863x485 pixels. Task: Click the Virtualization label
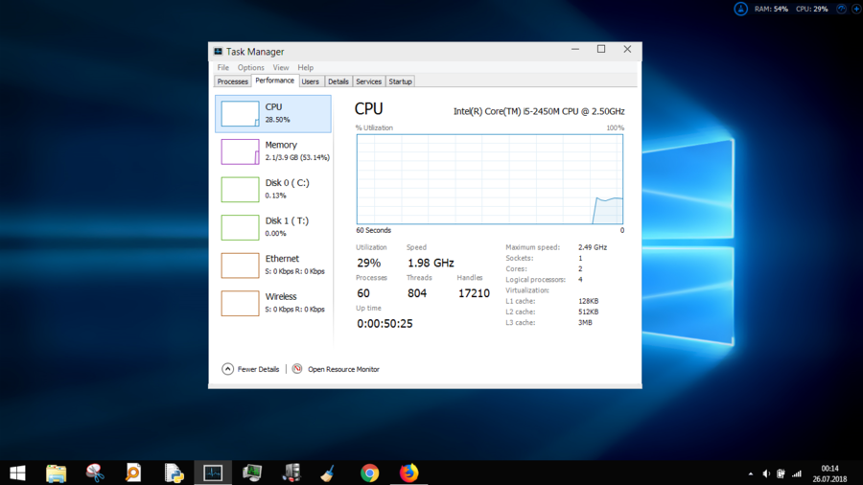[x=527, y=290]
